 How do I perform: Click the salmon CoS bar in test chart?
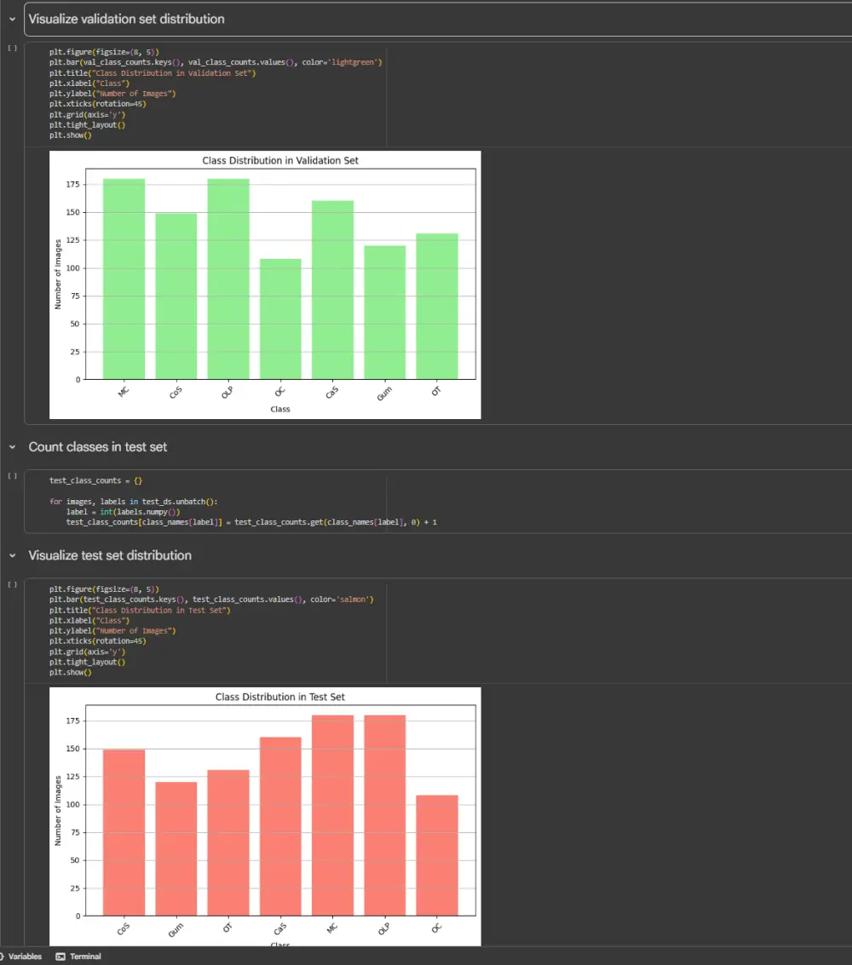click(124, 833)
